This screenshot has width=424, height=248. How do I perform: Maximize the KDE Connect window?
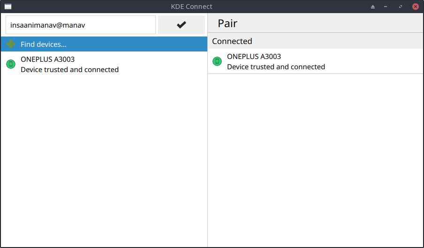pyautogui.click(x=400, y=7)
